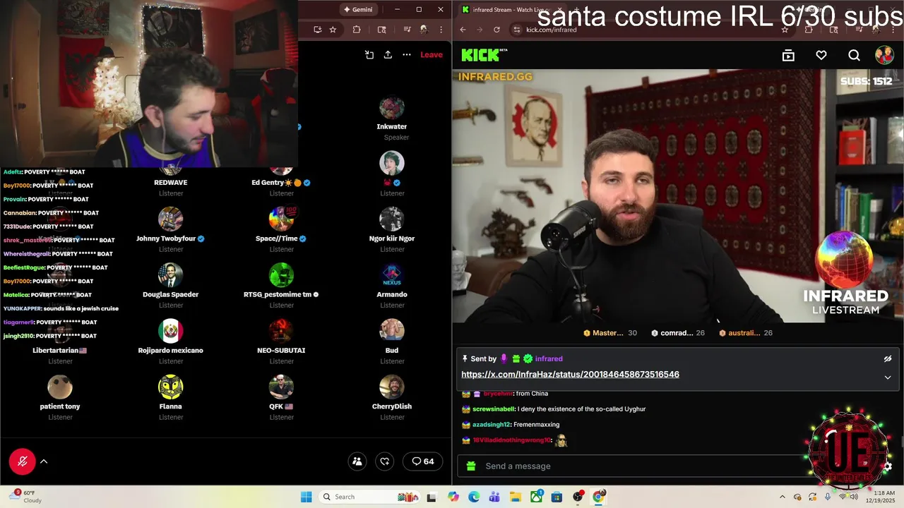Open australi... leaderboard entry

[746, 333]
